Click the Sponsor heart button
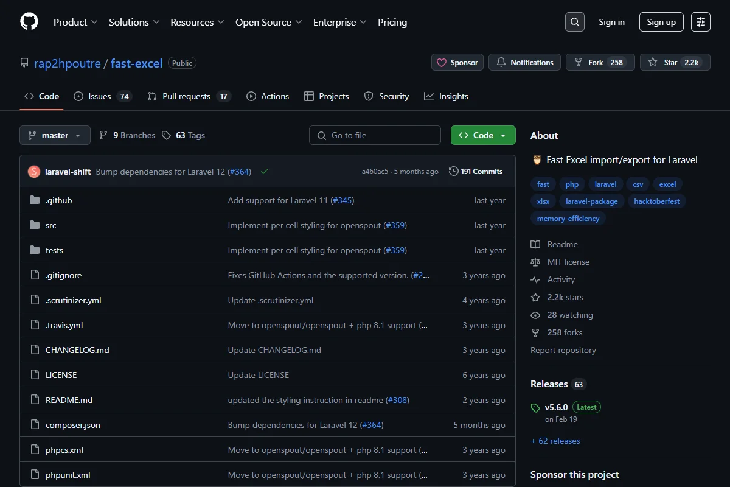Image resolution: width=730 pixels, height=487 pixels. [457, 62]
